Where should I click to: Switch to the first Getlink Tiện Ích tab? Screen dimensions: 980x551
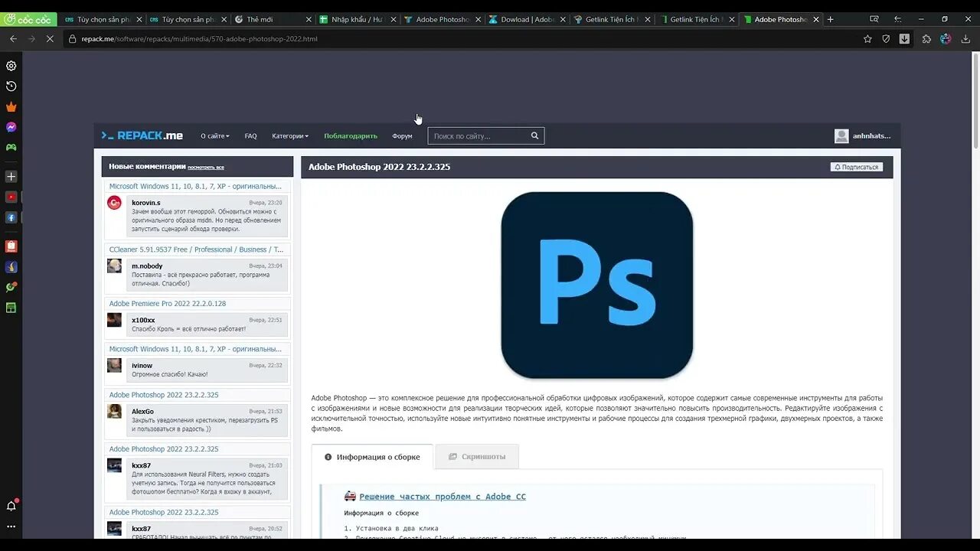[611, 19]
